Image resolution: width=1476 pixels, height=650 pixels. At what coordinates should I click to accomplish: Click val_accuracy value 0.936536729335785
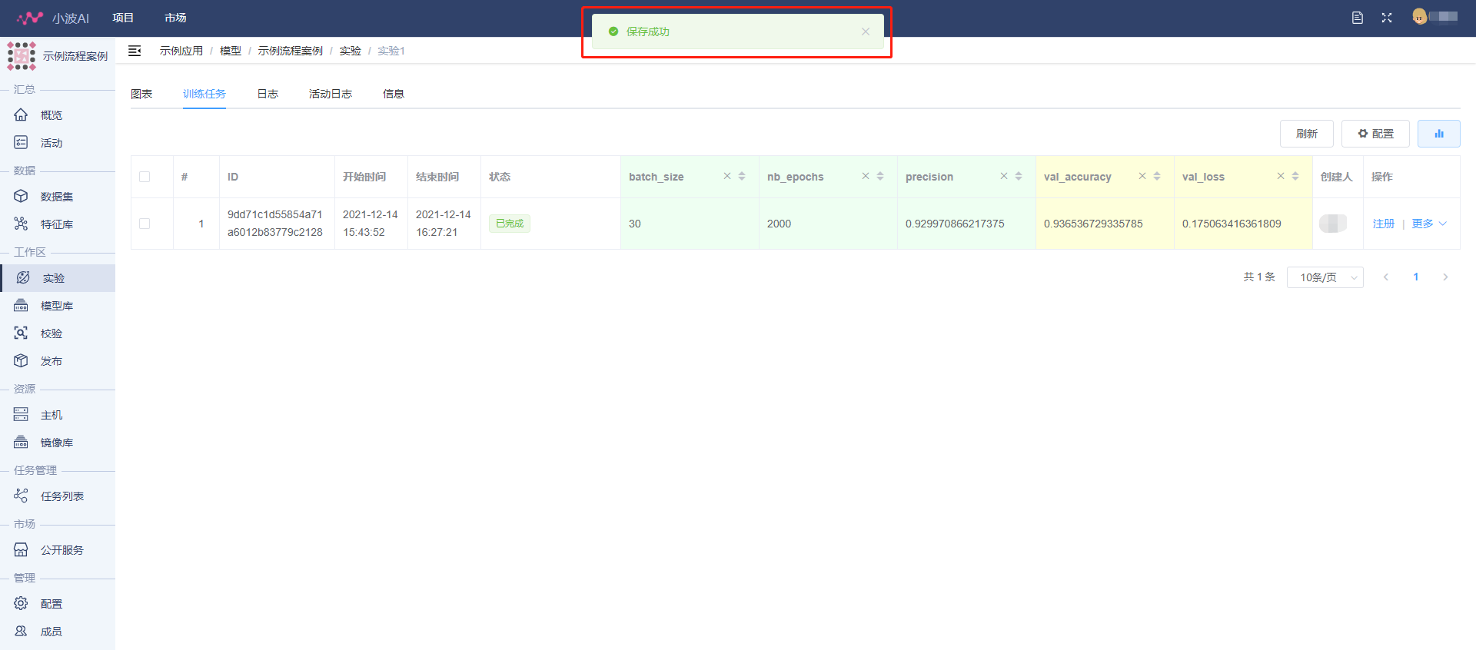pos(1093,224)
